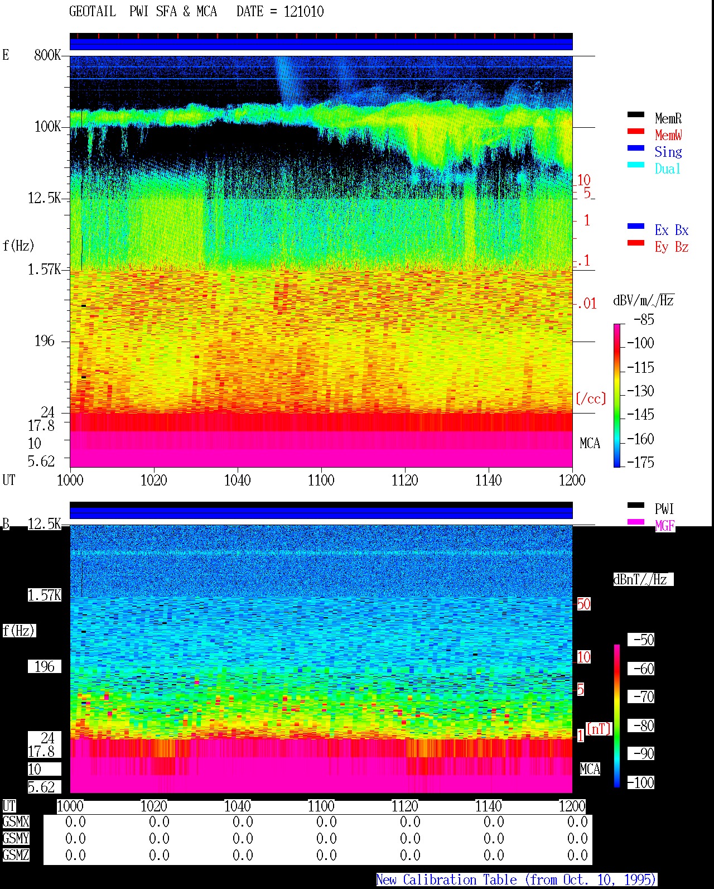Click the PWI legend label
The height and width of the screenshot is (889, 714).
click(664, 509)
